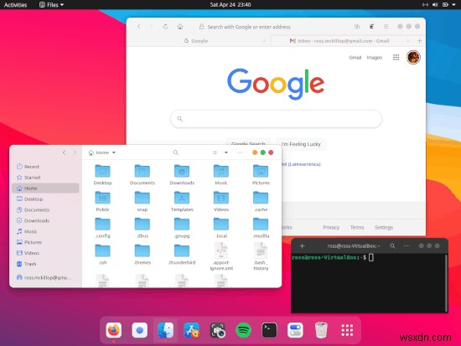Open Files view options dropdown

(x=225, y=152)
